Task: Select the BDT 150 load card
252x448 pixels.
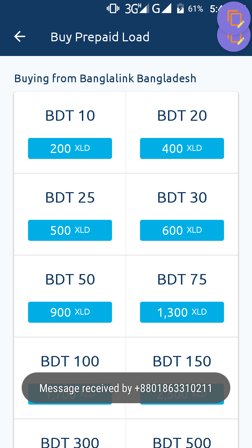Action: point(182,361)
